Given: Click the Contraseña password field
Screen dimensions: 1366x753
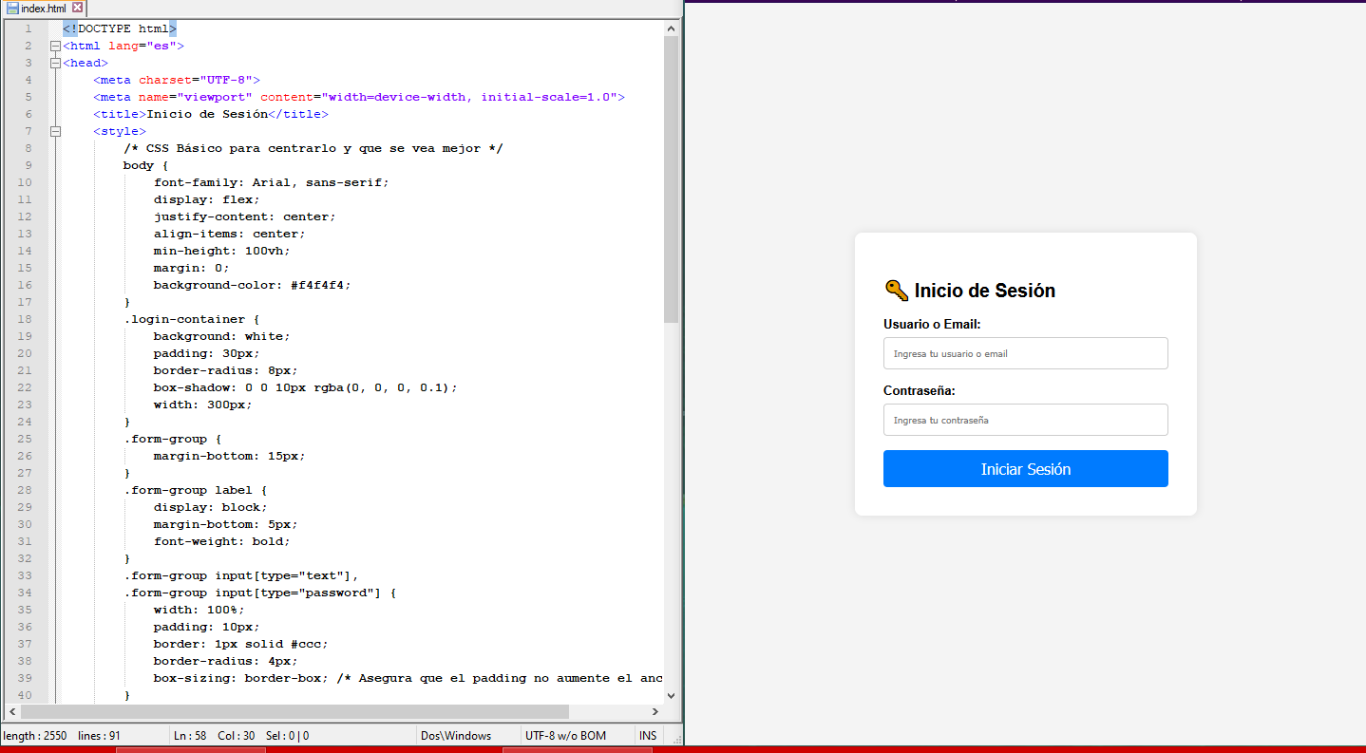Looking at the screenshot, I should click(x=1025, y=420).
